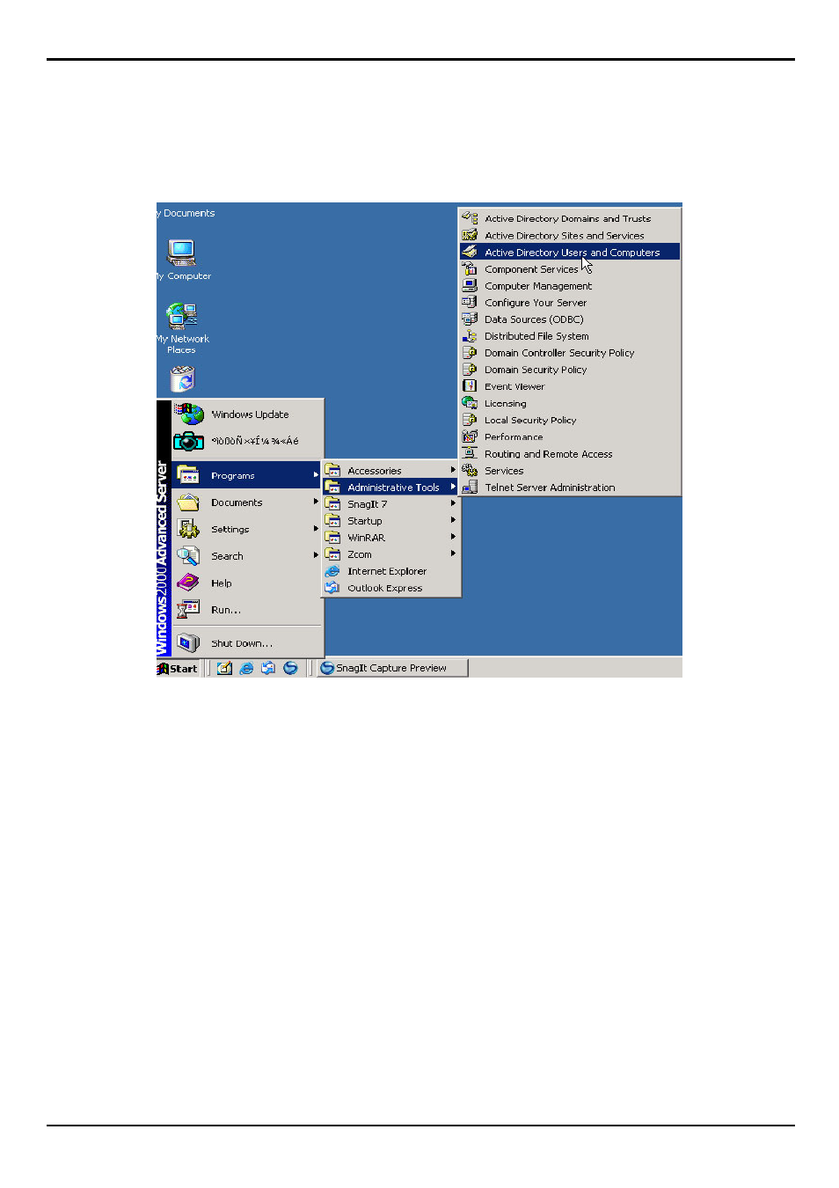The image size is (839, 1188).
Task: Select the My Documents desktop label
Action: pos(186,213)
